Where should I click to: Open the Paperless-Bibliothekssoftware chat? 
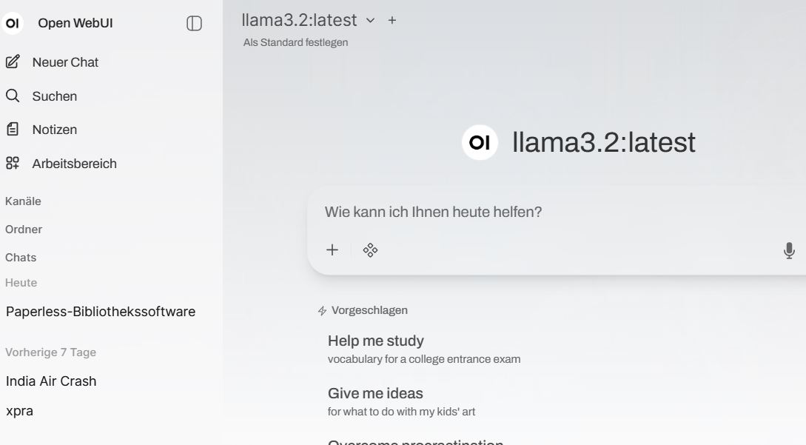click(x=101, y=312)
